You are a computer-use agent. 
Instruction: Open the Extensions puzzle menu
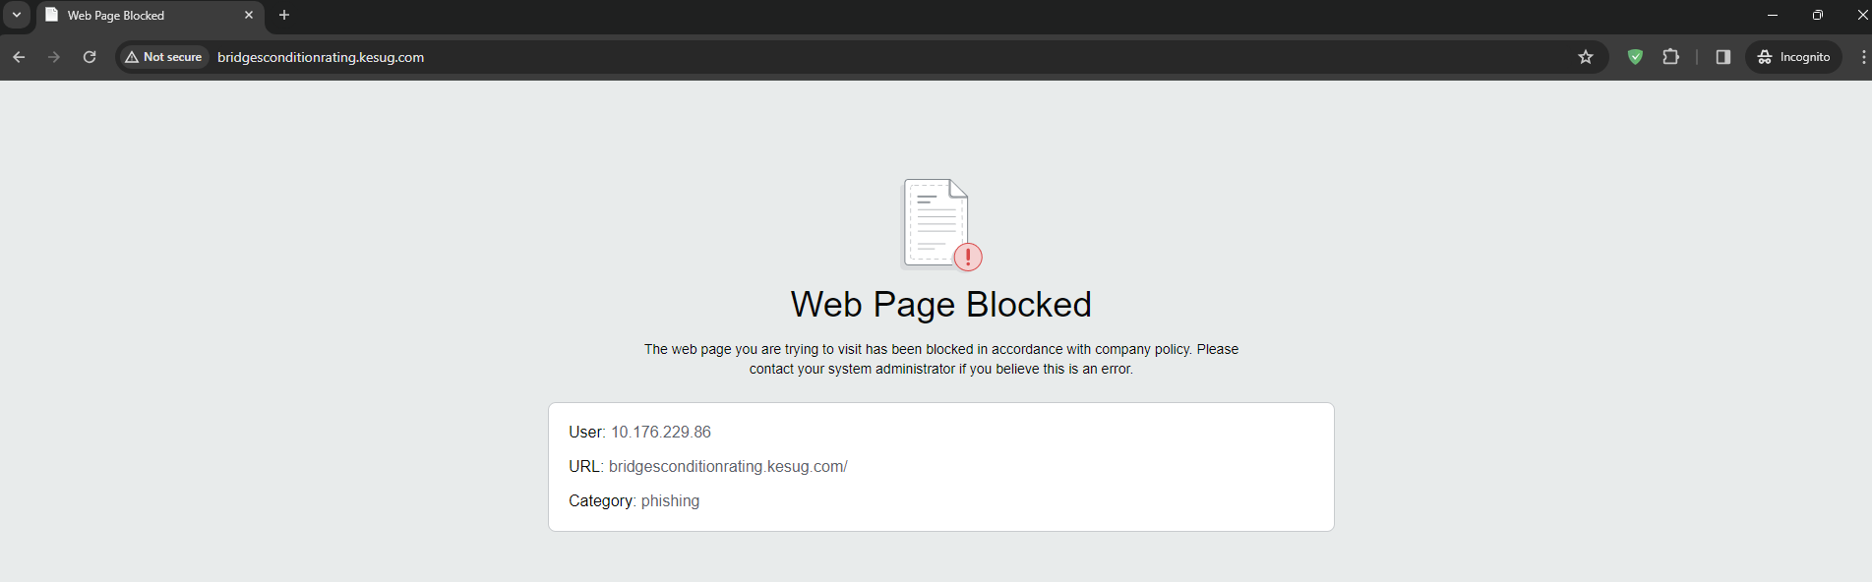(1670, 57)
